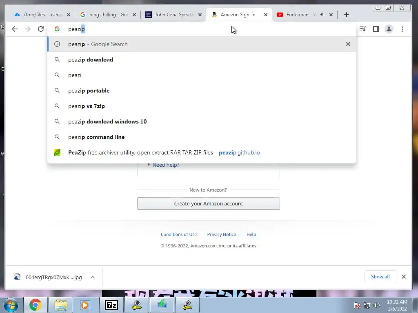The height and width of the screenshot is (313, 418).
Task: Close the bing chilling tab
Action: pos(134,15)
